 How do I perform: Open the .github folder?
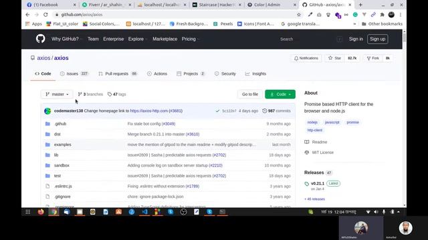60,124
